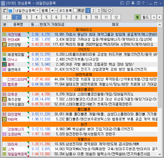Click the grid icon in title bar
164x158 pixels.
tap(139, 3)
